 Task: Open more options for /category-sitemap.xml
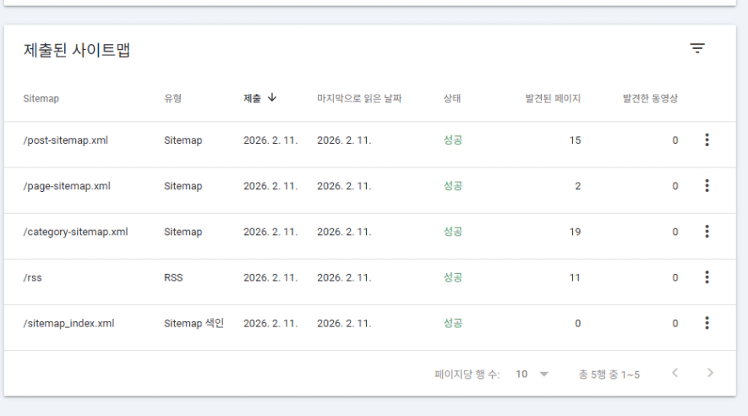706,232
